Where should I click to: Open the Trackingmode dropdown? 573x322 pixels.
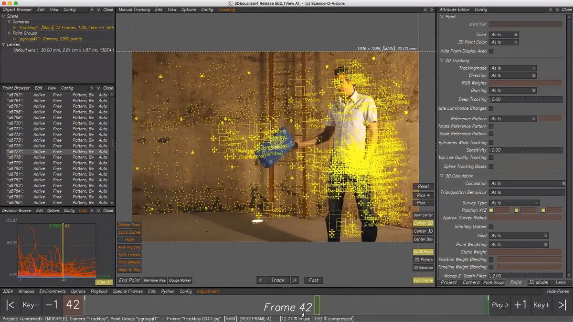coord(513,68)
